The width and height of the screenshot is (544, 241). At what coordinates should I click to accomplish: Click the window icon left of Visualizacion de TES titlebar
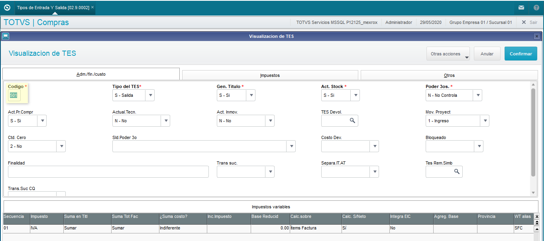[x=6, y=36]
